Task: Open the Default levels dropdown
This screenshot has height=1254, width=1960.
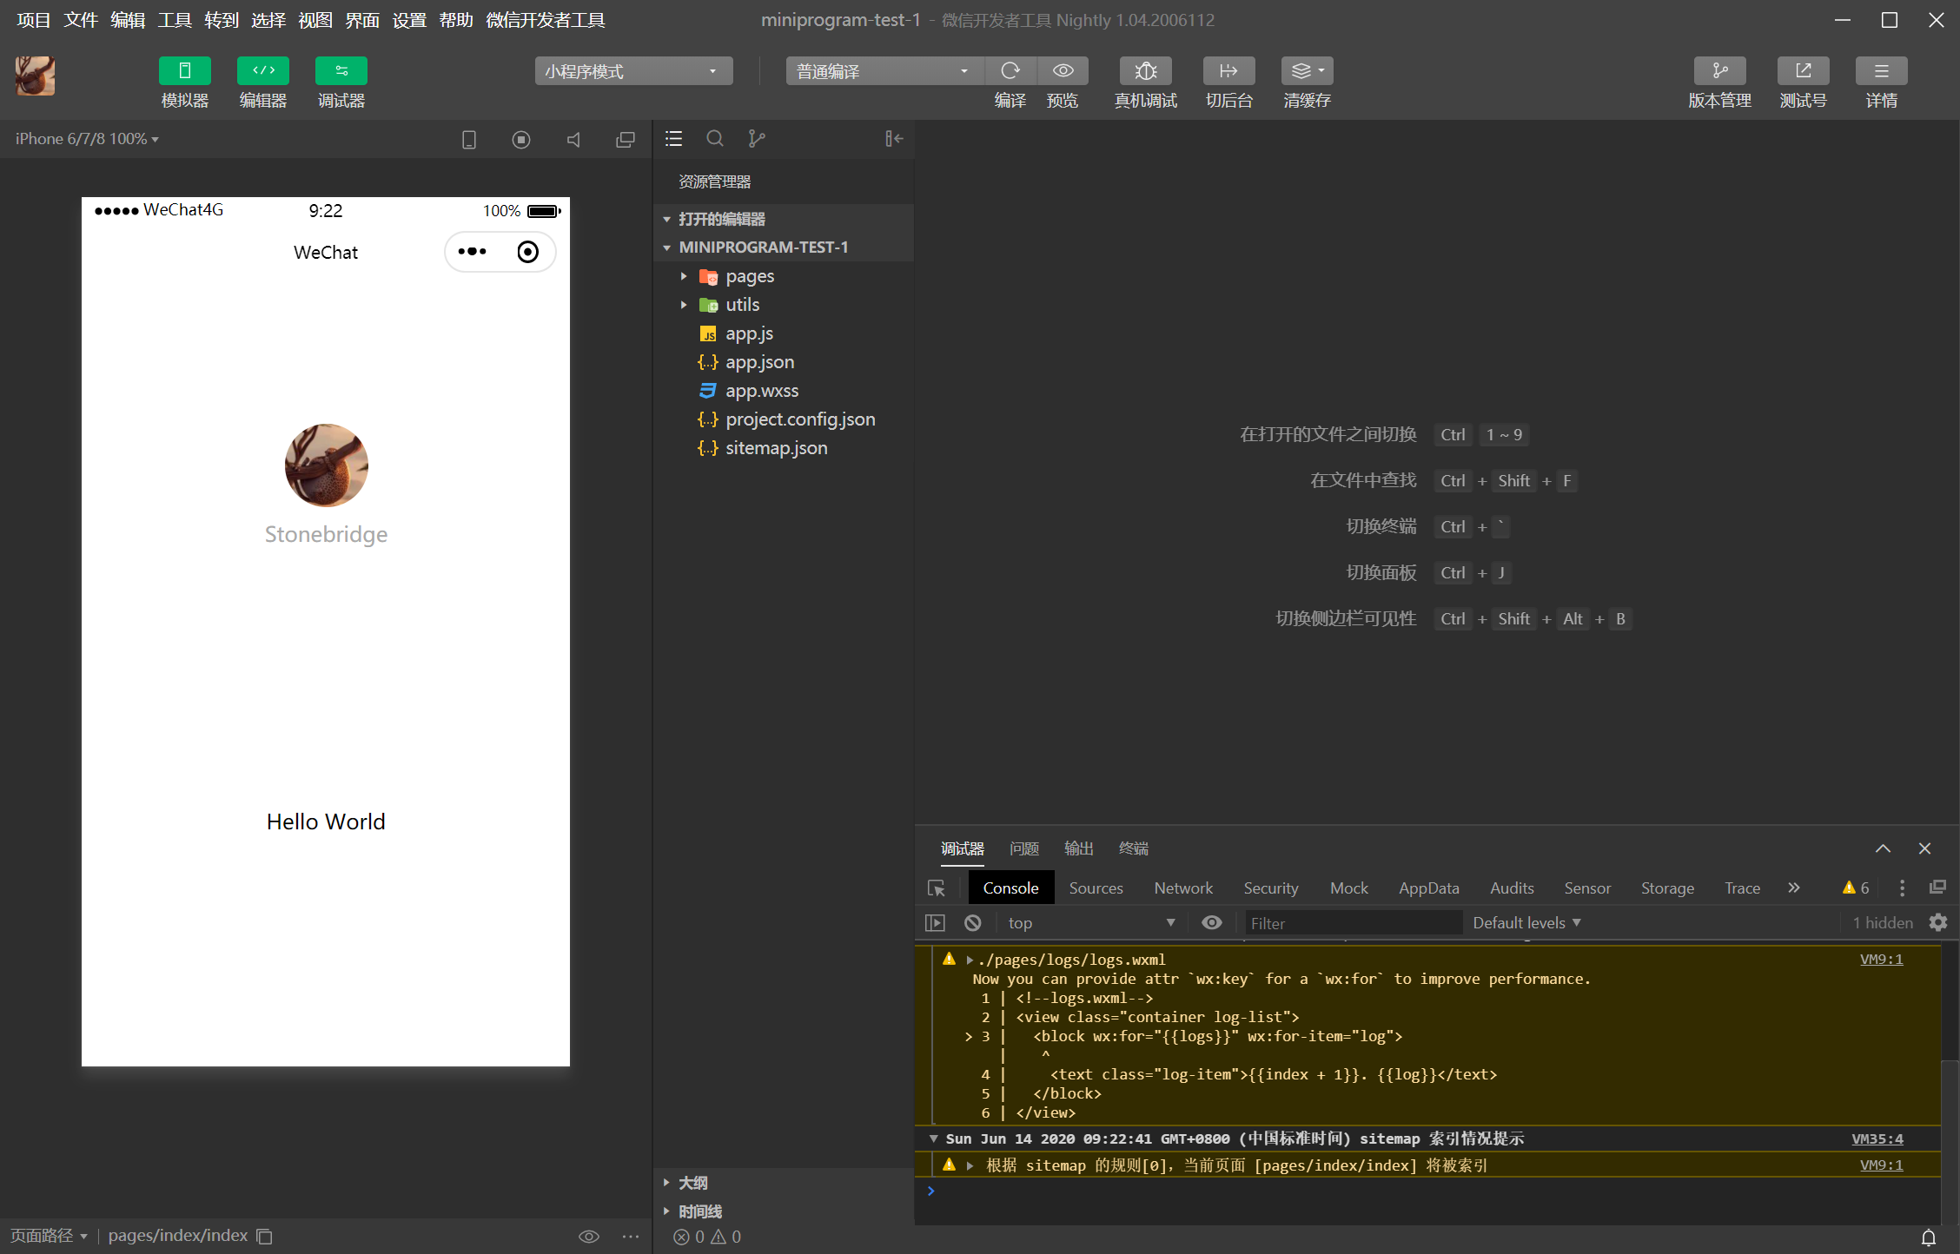Action: click(x=1526, y=923)
